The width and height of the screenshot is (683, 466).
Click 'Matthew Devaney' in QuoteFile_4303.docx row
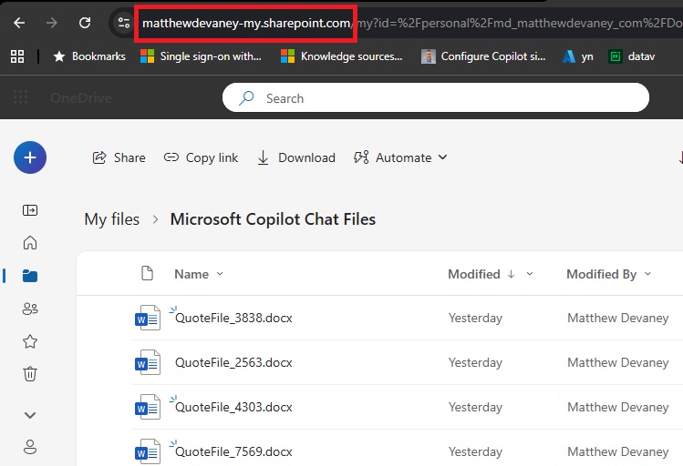pos(617,407)
